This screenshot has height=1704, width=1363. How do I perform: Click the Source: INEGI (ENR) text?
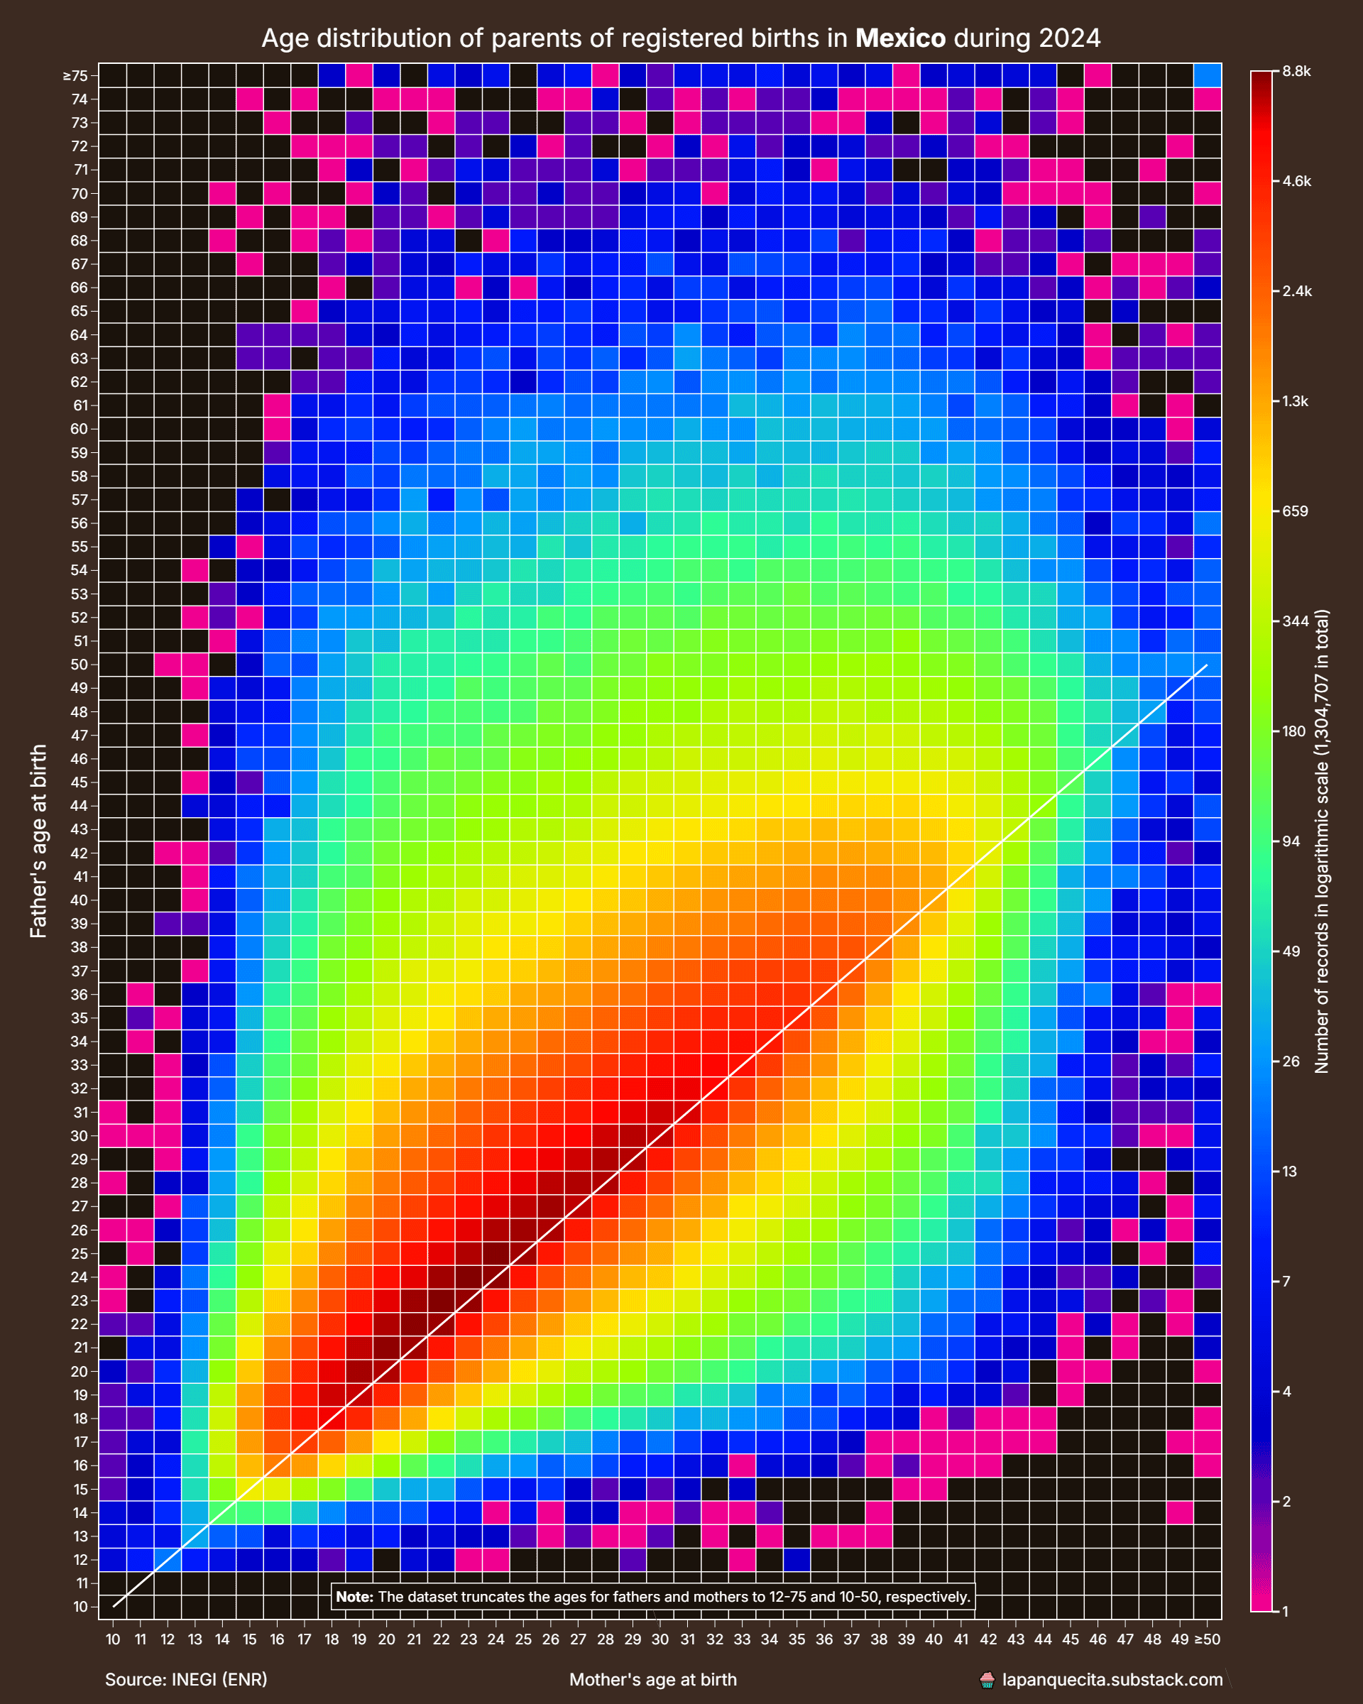tap(186, 1679)
